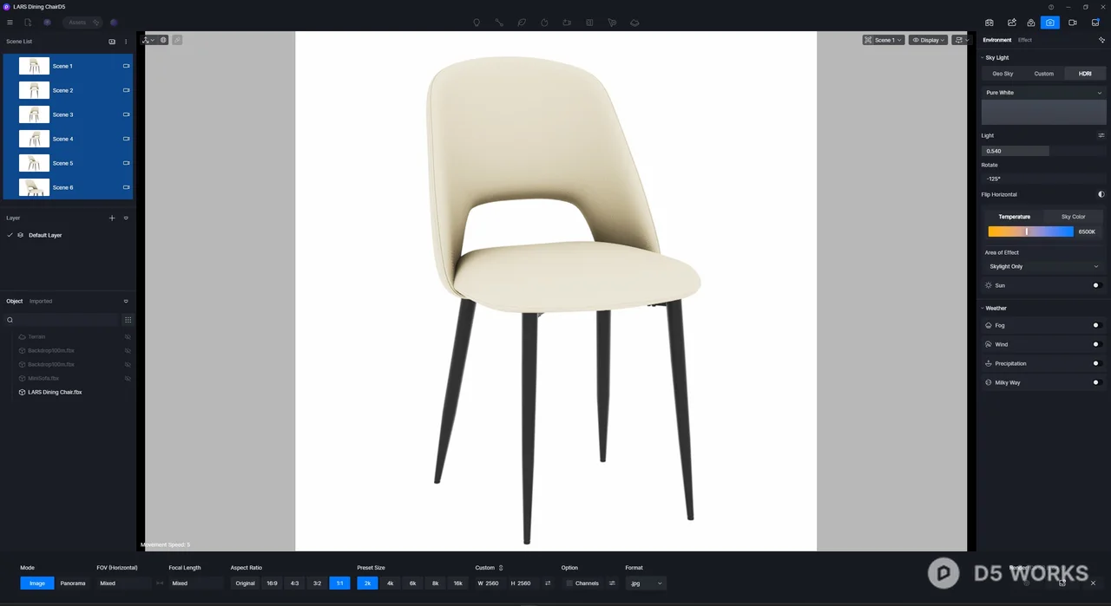Click the globe icon in viewport
The image size is (1111, 606).
click(x=163, y=40)
